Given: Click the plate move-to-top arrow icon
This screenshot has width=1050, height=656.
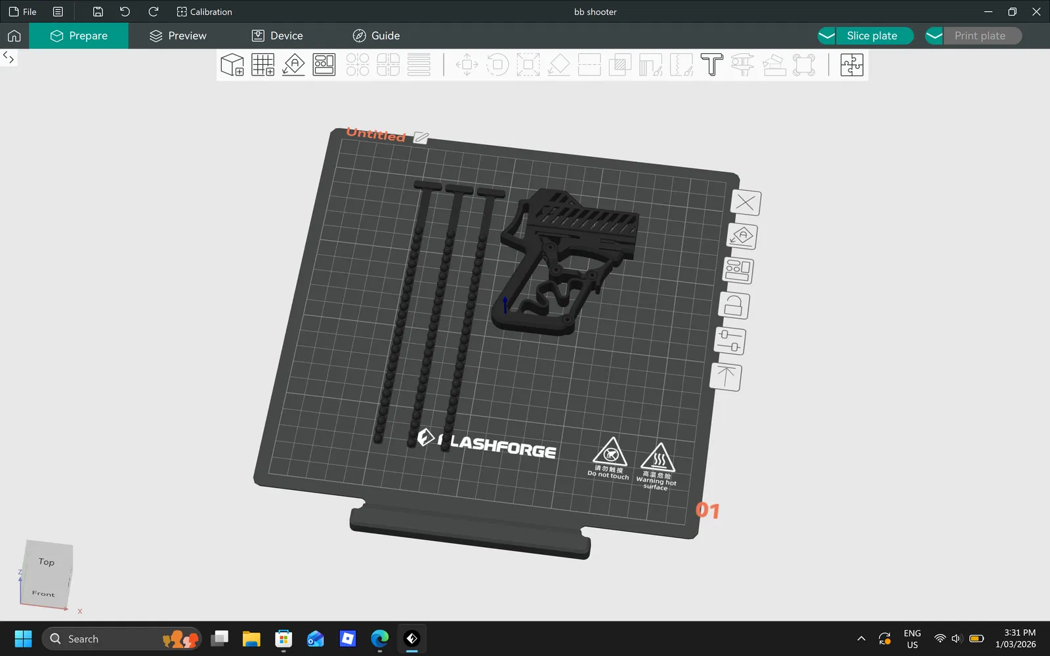Looking at the screenshot, I should tap(726, 377).
